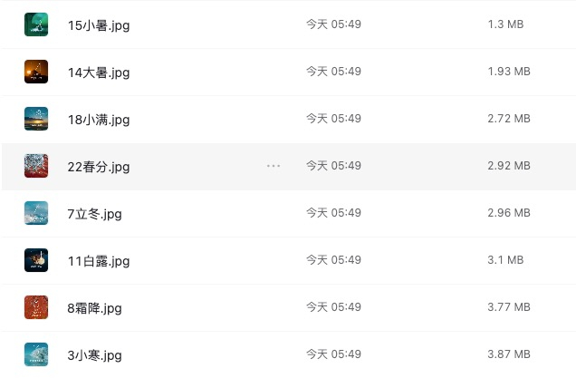This screenshot has width=576, height=378.
Task: Click the file name 18小满.jpg
Action: 99,119
